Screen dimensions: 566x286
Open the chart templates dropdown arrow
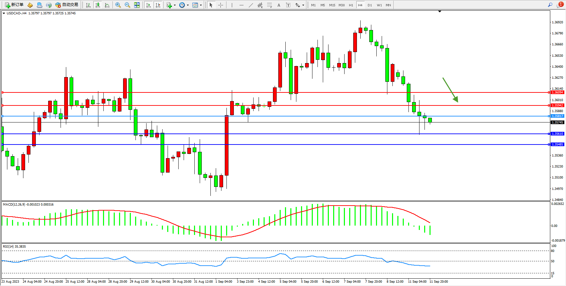201,5
